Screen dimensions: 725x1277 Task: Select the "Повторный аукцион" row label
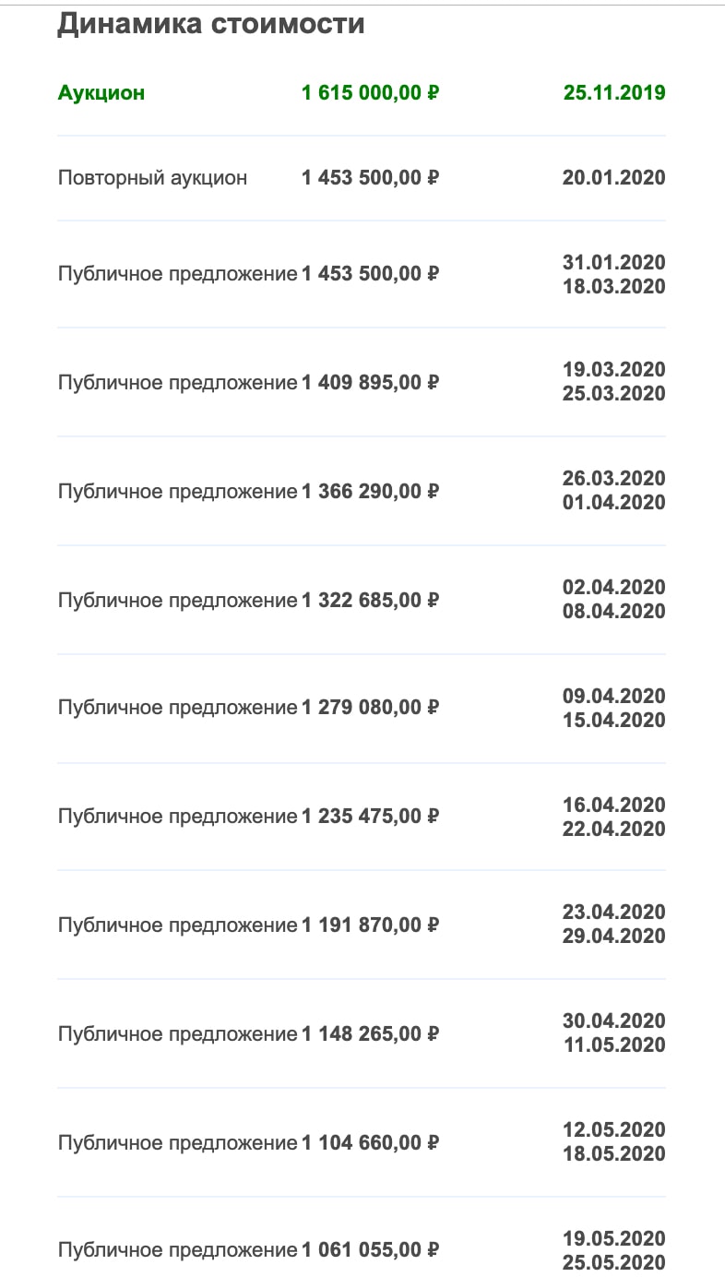pos(152,178)
